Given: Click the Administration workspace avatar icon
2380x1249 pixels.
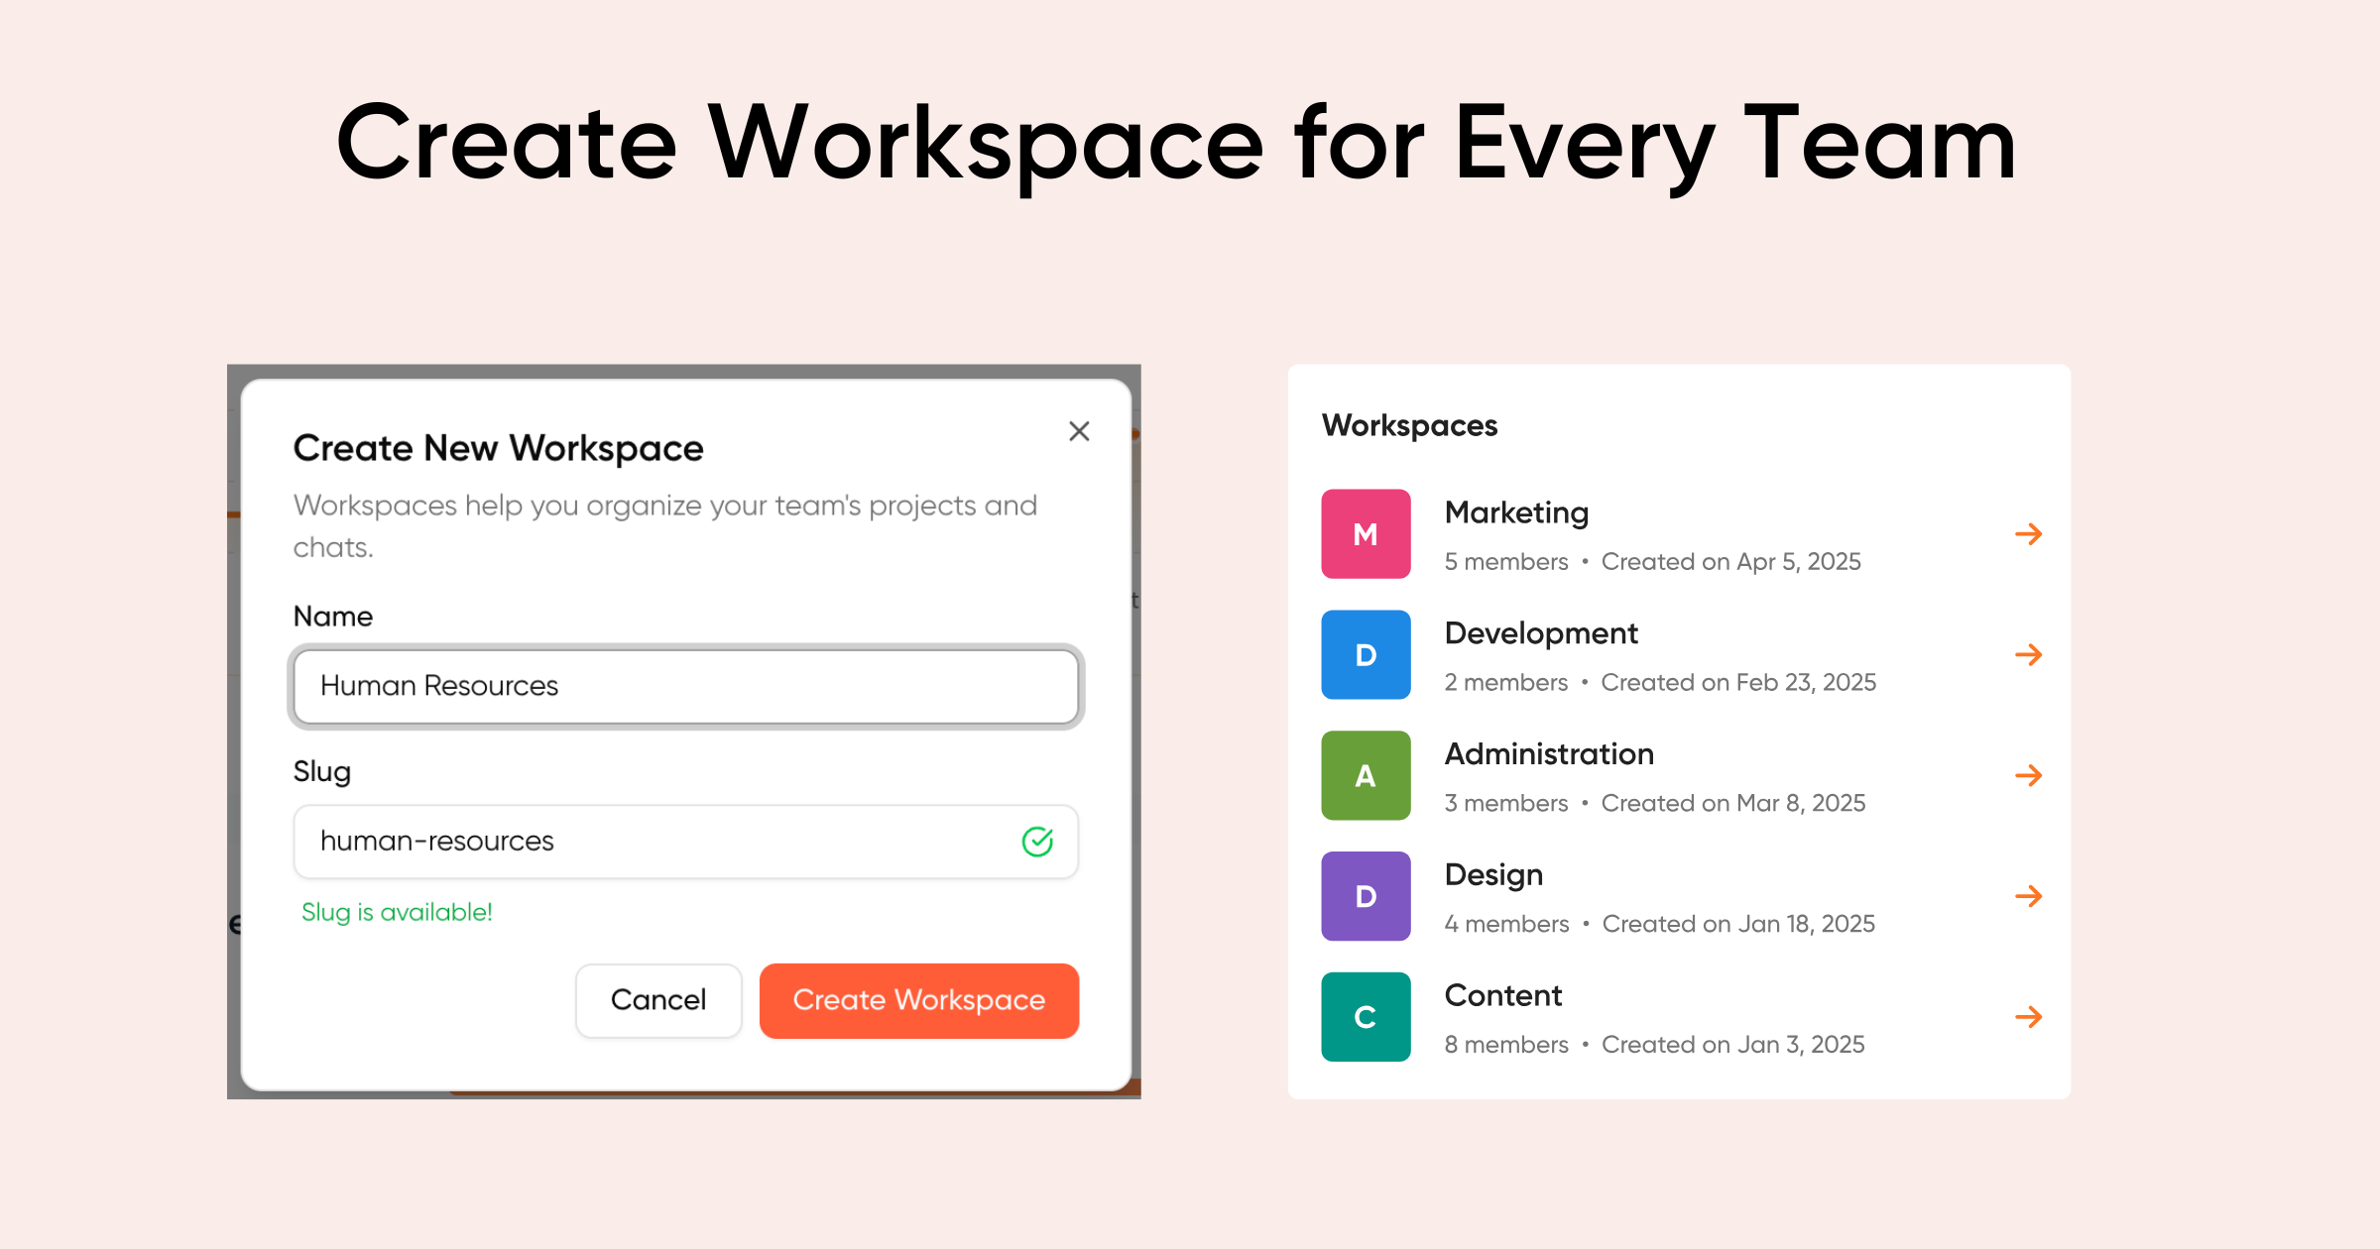Looking at the screenshot, I should (1366, 775).
